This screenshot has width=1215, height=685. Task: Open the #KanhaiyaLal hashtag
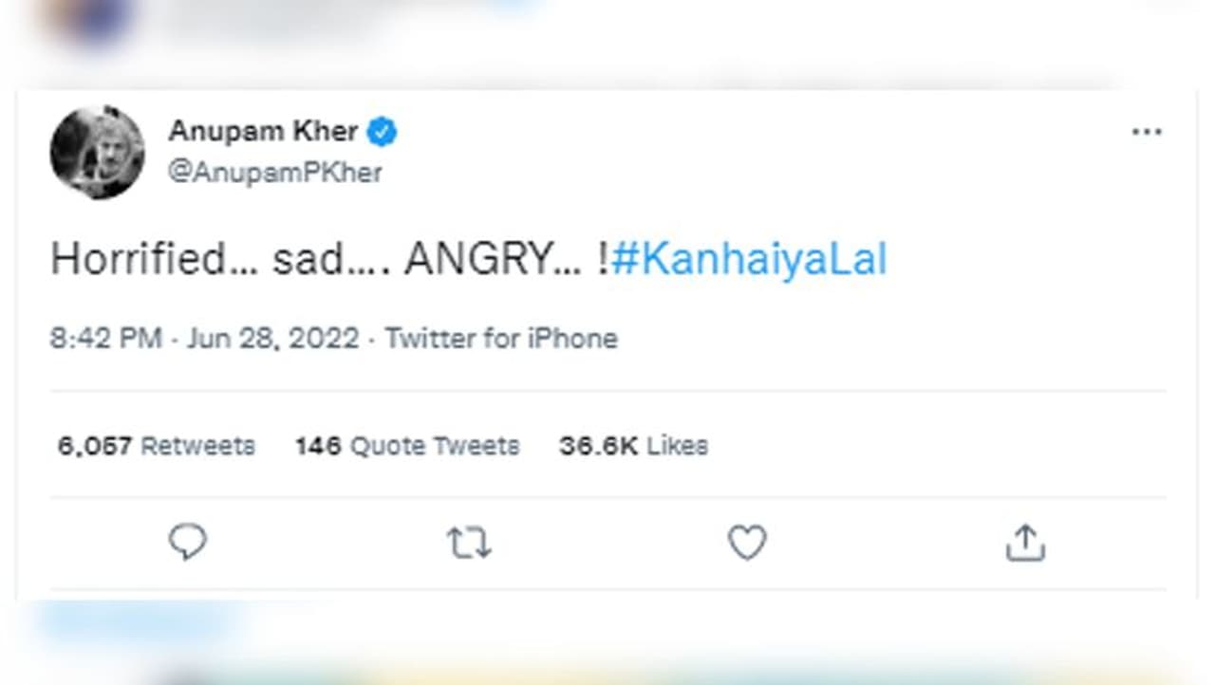749,259
